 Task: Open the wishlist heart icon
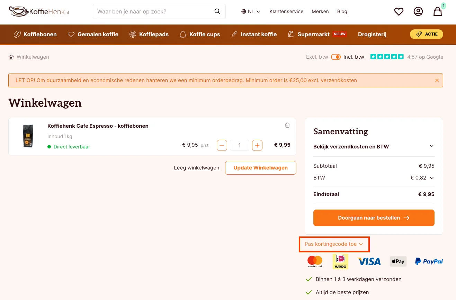point(399,12)
